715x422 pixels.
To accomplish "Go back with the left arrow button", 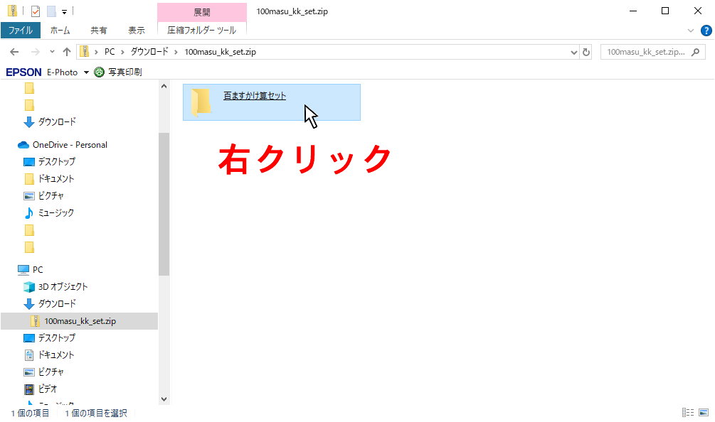I will [x=15, y=52].
